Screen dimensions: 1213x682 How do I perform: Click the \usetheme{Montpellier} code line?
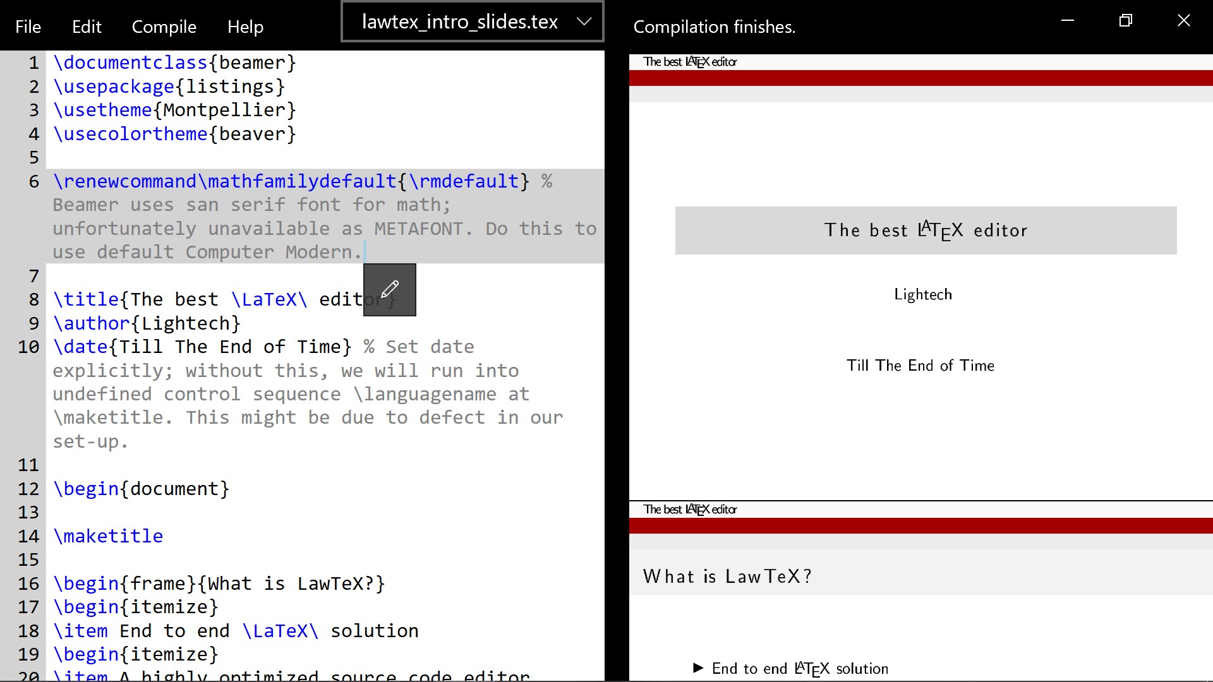[174, 110]
